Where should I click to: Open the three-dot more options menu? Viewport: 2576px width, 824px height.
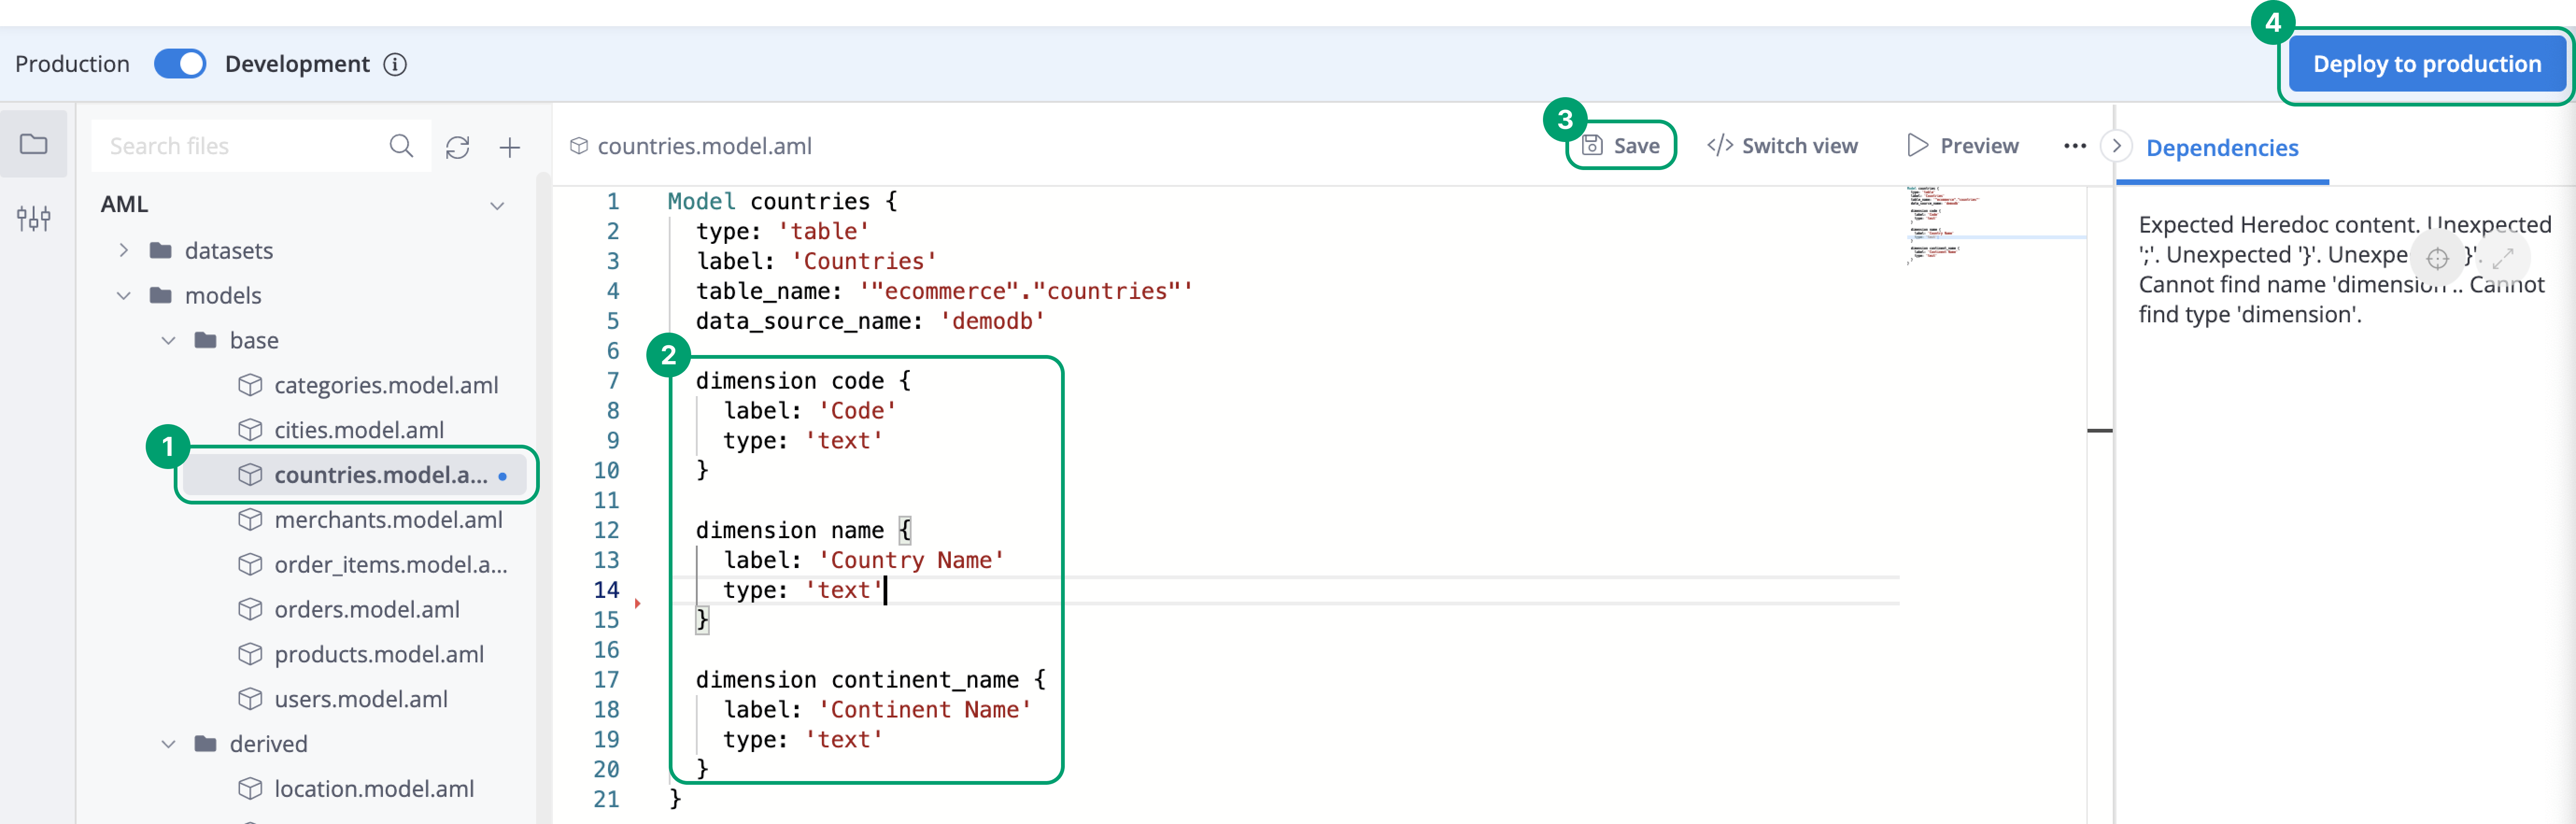pyautogui.click(x=2074, y=146)
